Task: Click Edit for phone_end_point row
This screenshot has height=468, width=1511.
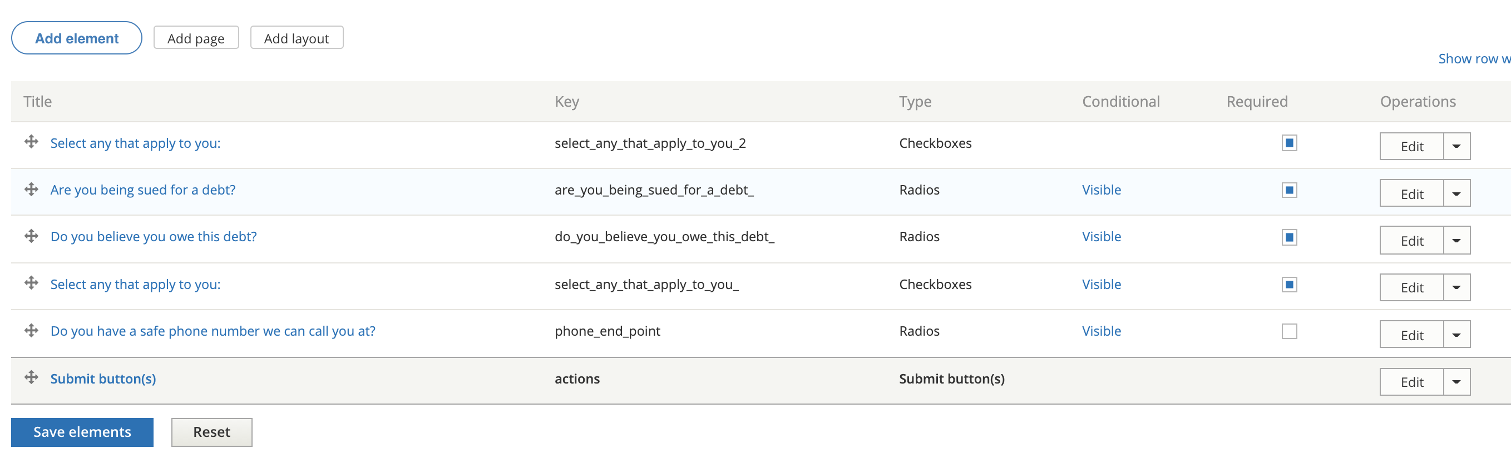Action: 1411,335
